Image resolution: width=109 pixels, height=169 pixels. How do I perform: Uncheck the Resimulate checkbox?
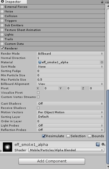coord(44,136)
